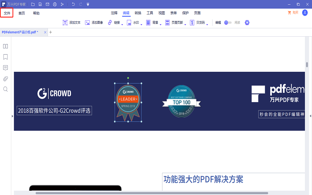Select the TOP 100 badge image
This screenshot has height=195, width=312.
181,101
